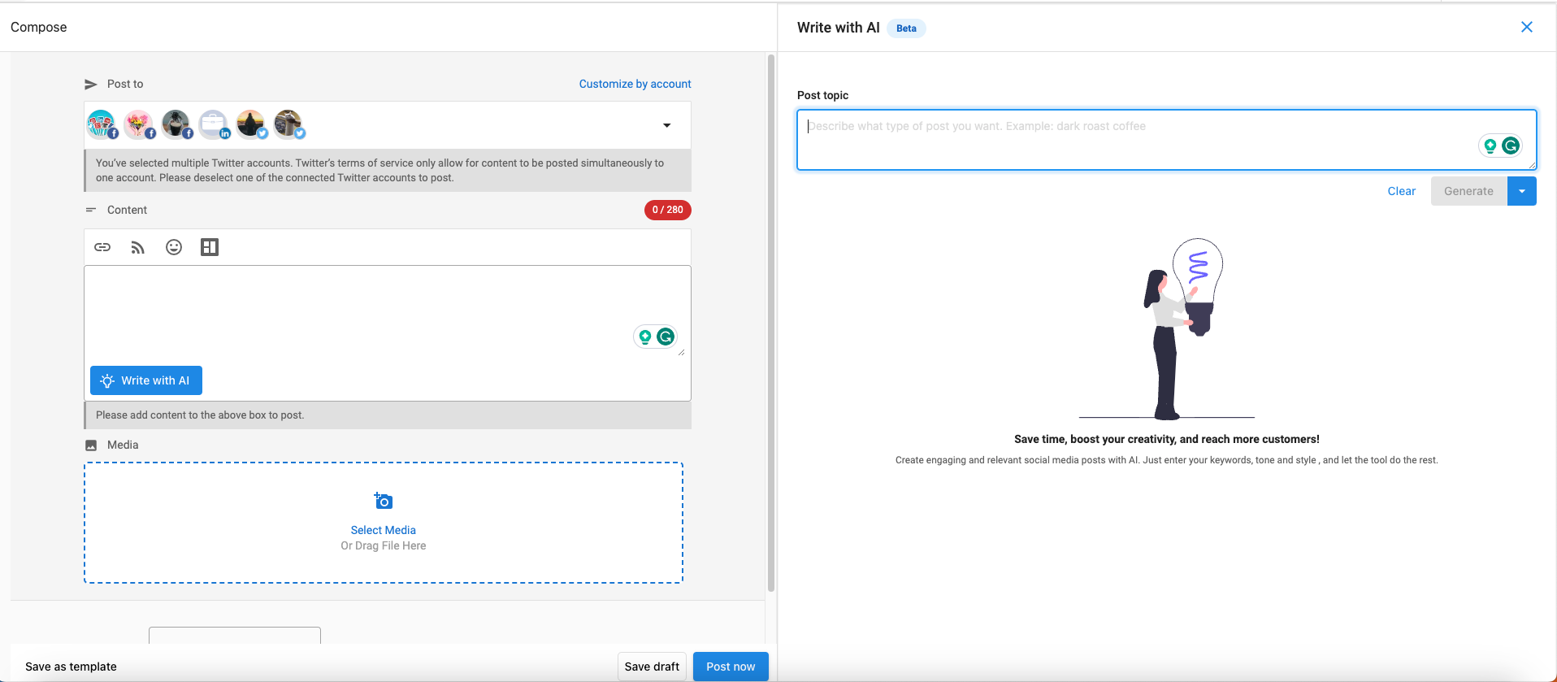
Task: Click the Grammarly icon in content box
Action: (666, 337)
